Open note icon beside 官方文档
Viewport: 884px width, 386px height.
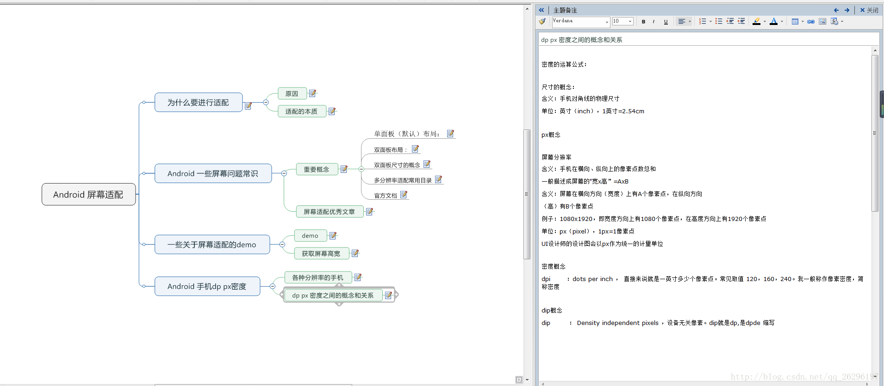coord(404,195)
